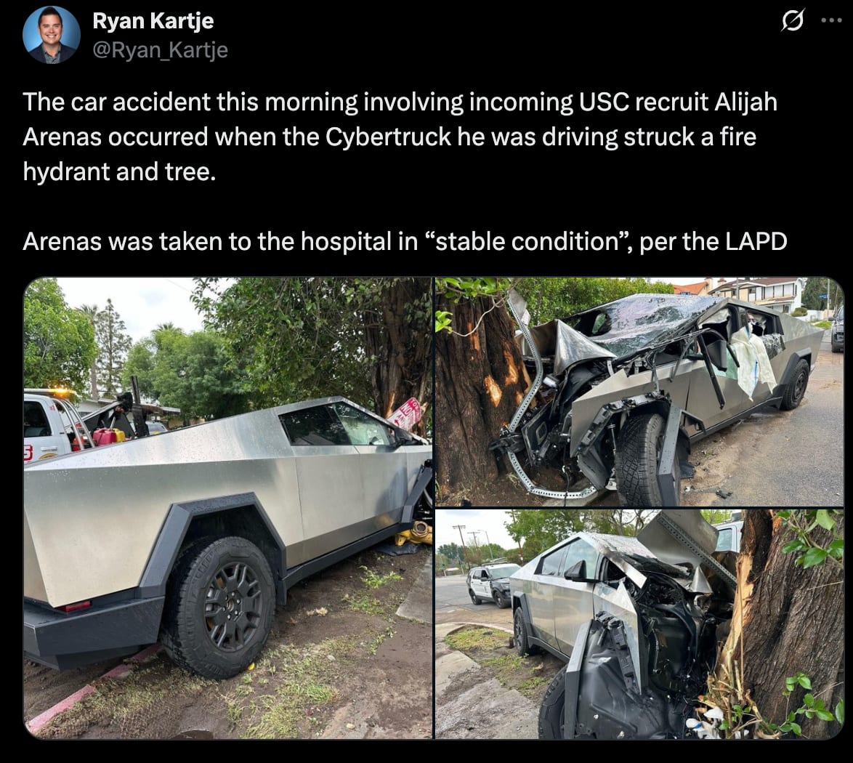Click the side mirror in bottom-right photo
The image size is (853, 763).
click(x=577, y=571)
